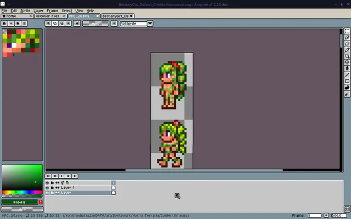Select the Rectangular Marquee tool

pyautogui.click(x=347, y=31)
